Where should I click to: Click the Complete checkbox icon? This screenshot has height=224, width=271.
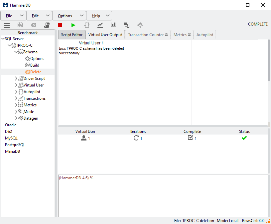[190, 138]
